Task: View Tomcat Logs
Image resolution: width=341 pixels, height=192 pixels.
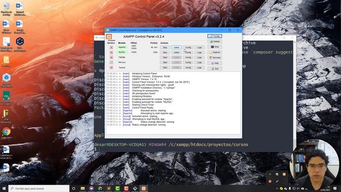Action: pyautogui.click(x=199, y=68)
